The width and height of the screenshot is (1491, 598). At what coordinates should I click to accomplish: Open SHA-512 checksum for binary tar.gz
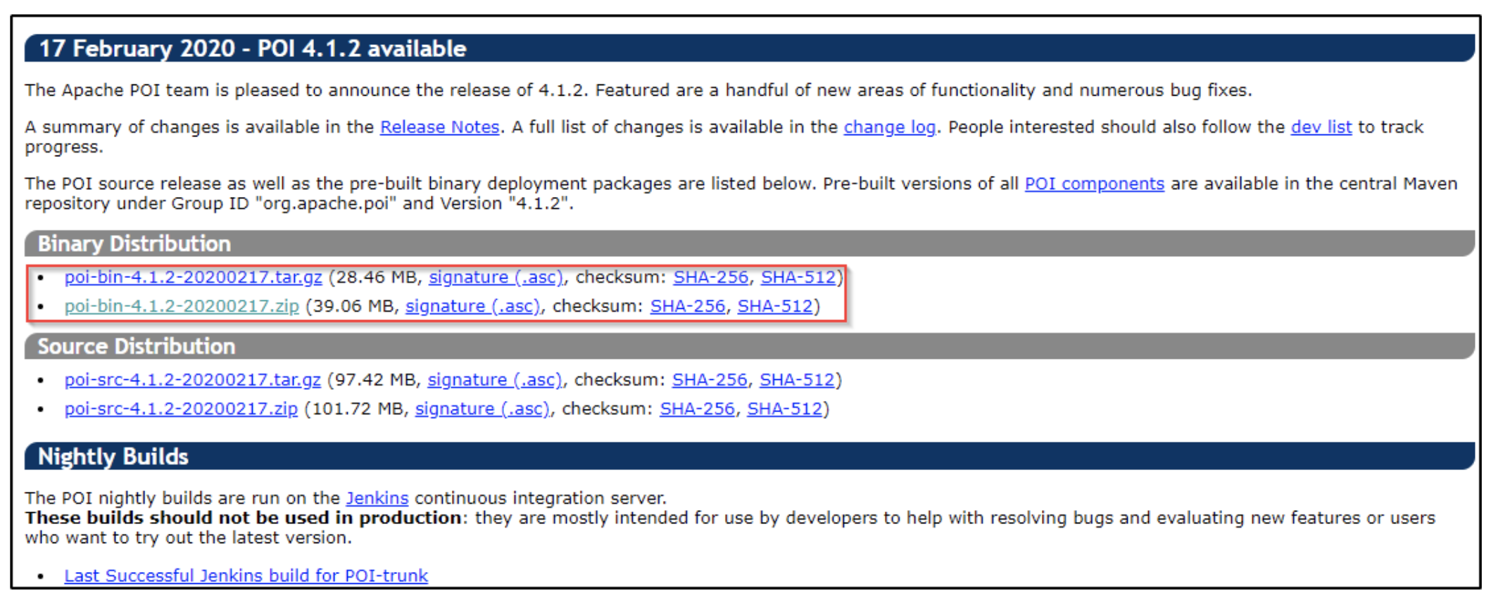tap(798, 277)
